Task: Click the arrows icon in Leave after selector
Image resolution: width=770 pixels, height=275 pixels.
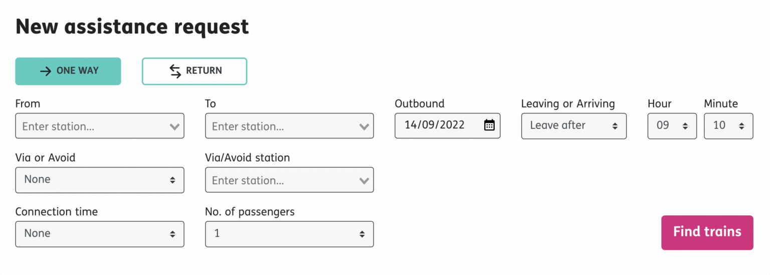Action: coord(615,126)
